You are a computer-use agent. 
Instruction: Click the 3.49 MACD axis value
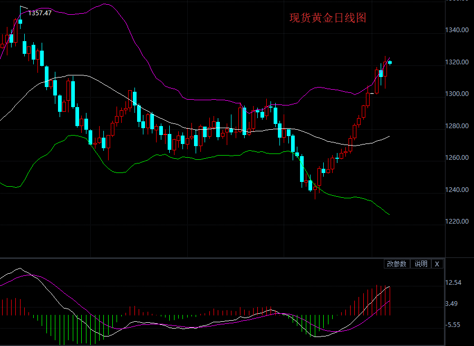tap(451, 304)
